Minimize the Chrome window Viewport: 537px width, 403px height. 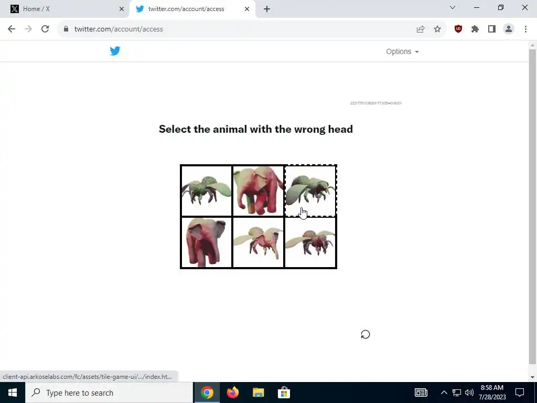[476, 7]
